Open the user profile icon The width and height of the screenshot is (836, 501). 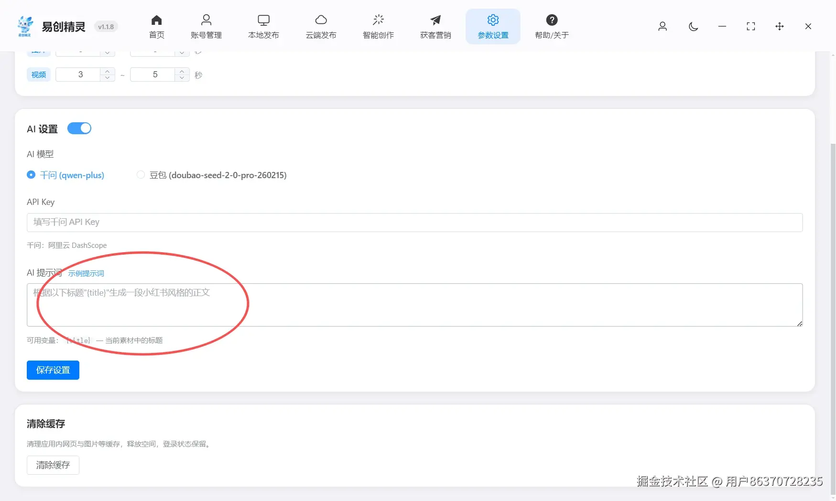[662, 26]
